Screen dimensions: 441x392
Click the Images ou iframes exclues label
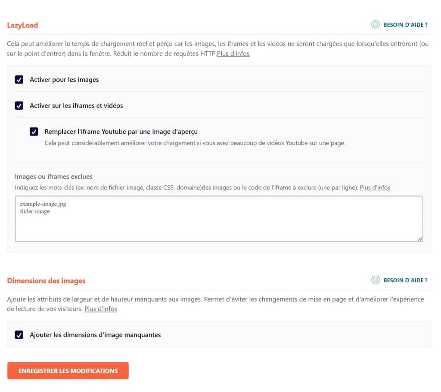(x=54, y=176)
